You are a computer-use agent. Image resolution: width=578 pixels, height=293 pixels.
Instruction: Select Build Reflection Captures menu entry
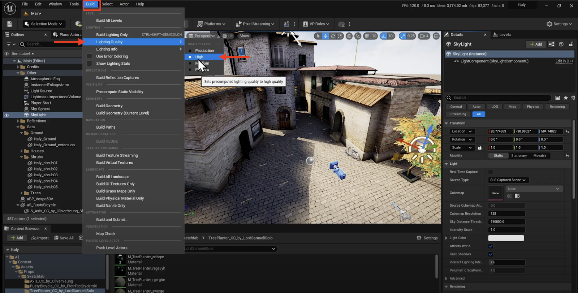[x=117, y=78]
